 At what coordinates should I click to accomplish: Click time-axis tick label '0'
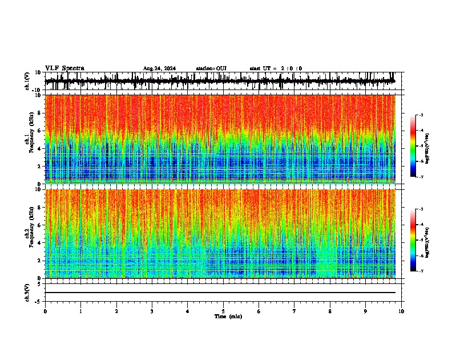tap(45, 311)
